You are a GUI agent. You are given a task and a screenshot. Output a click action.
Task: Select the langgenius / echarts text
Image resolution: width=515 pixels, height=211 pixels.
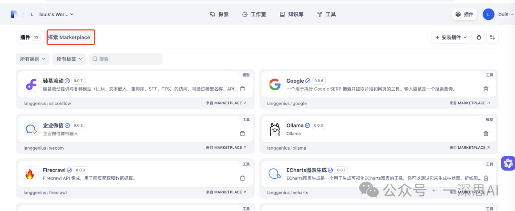pos(288,192)
